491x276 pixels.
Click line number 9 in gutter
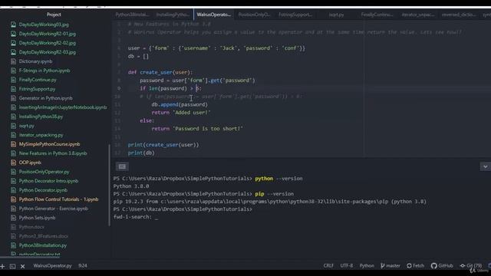[119, 88]
